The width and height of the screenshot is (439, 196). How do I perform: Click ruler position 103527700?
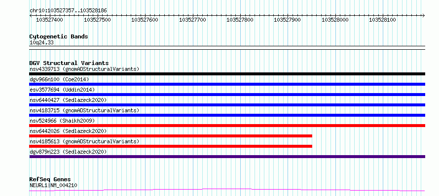tap(192, 20)
